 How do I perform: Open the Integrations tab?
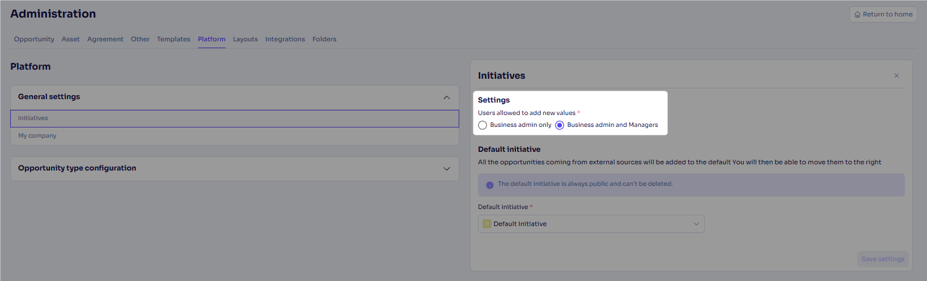point(285,39)
